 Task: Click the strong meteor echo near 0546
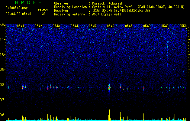(110, 88)
